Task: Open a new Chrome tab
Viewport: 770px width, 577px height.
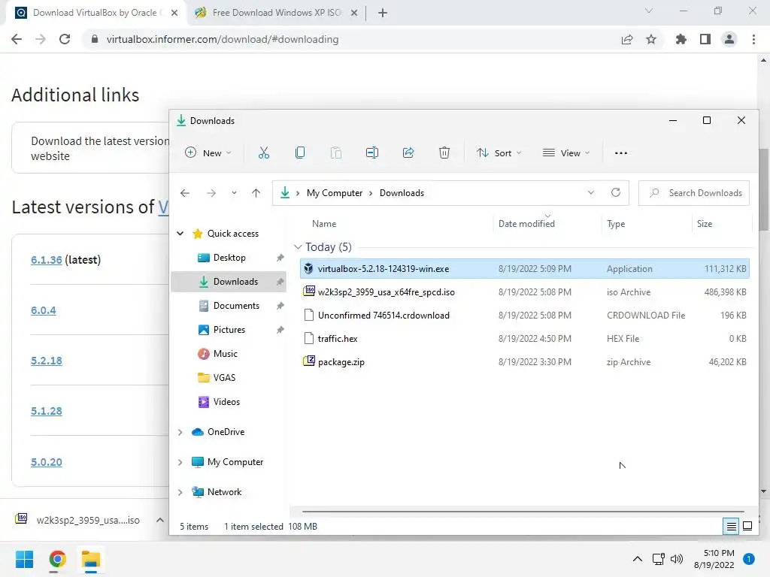Action: [383, 13]
